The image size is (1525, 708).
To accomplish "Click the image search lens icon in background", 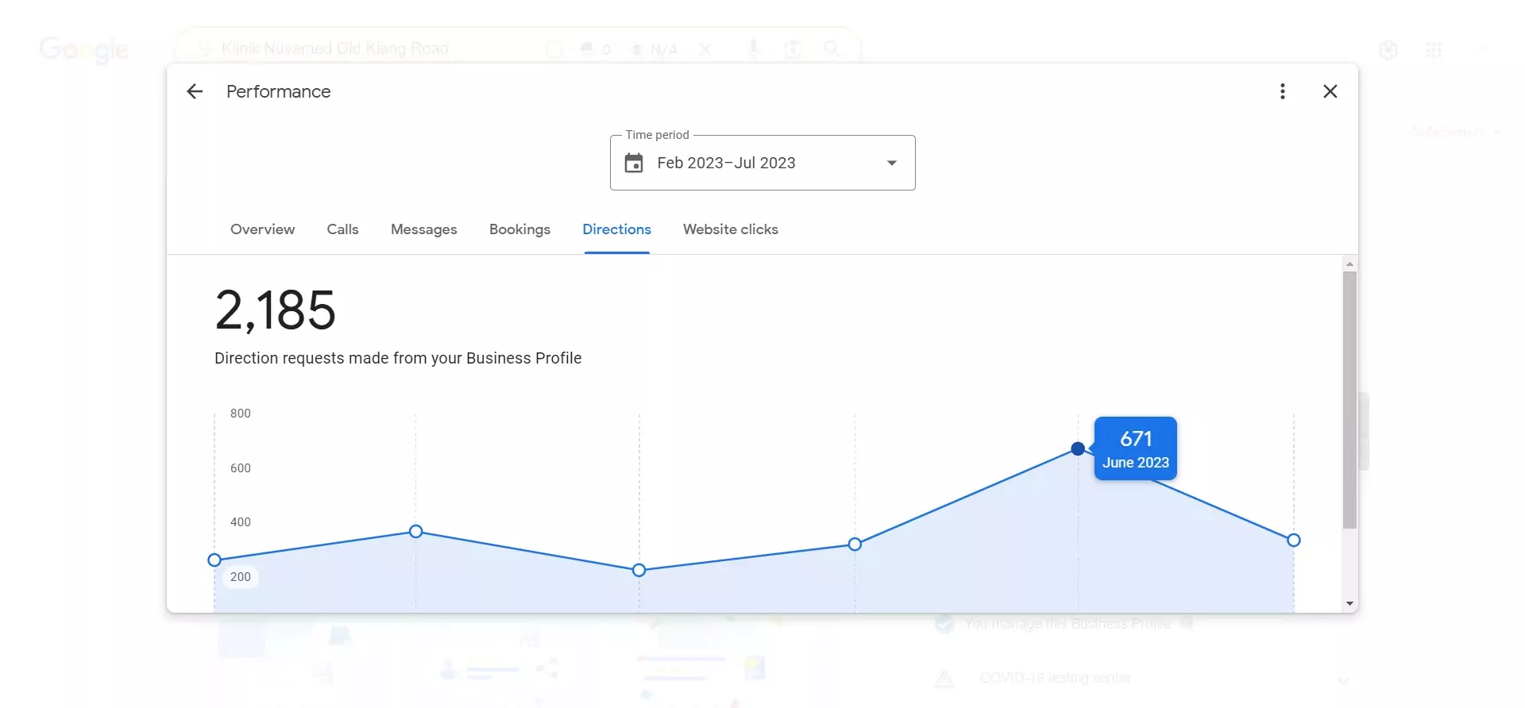I will coord(793,49).
